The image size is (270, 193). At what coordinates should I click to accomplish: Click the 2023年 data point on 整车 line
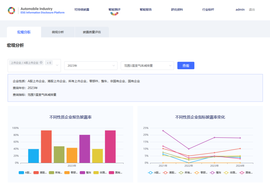[214, 137]
